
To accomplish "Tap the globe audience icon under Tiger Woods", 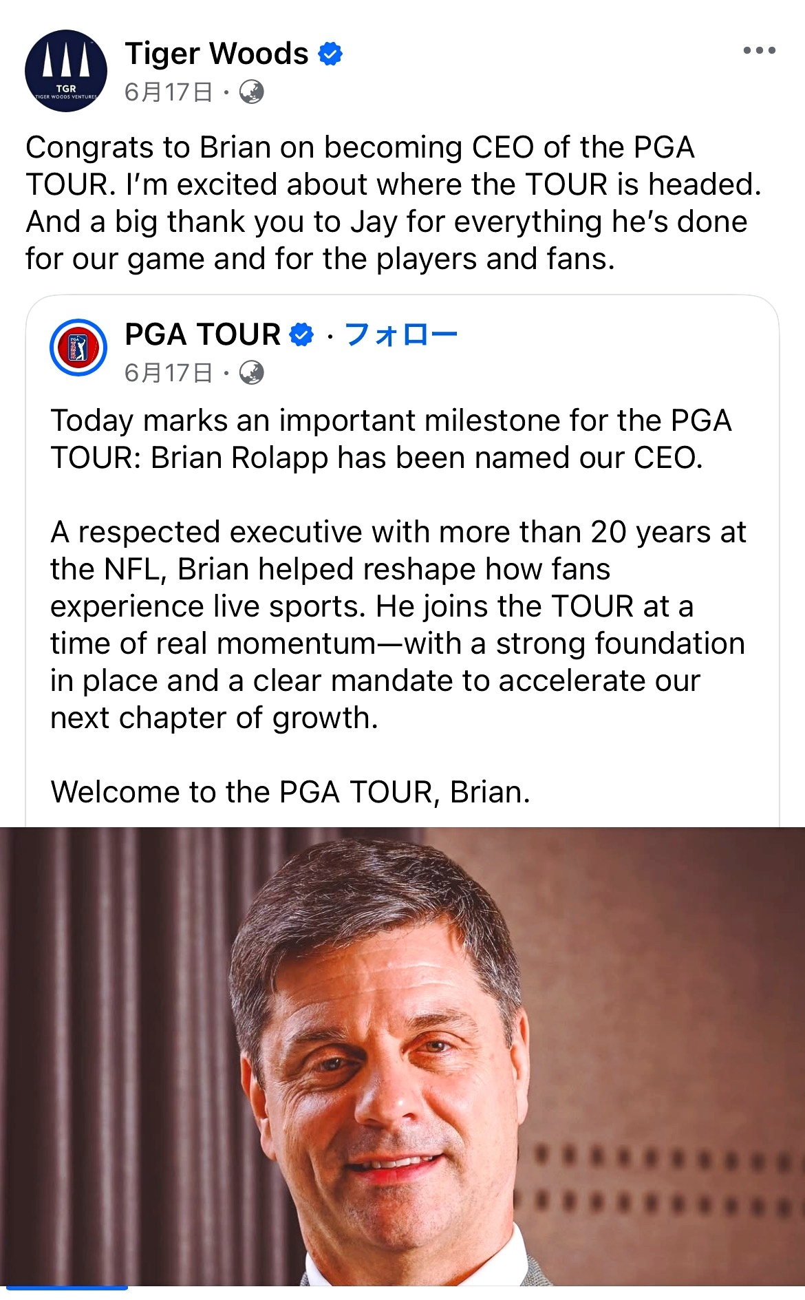I will (251, 92).
